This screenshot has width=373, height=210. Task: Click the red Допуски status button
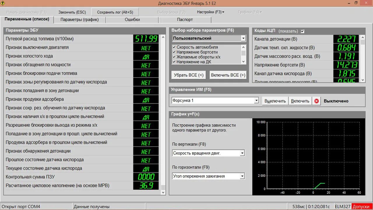(362, 206)
